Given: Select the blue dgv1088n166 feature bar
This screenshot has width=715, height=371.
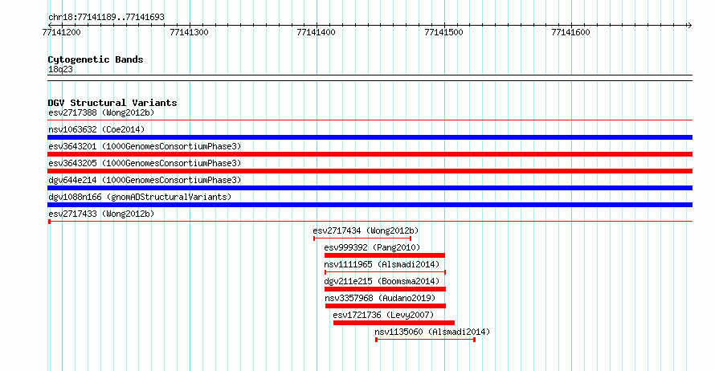Looking at the screenshot, I should pos(370,205).
